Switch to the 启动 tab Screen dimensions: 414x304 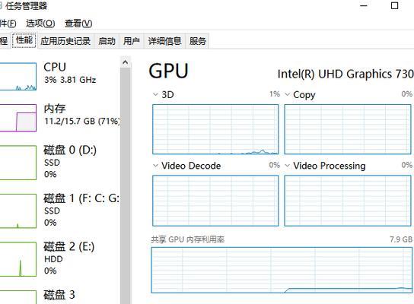[107, 41]
